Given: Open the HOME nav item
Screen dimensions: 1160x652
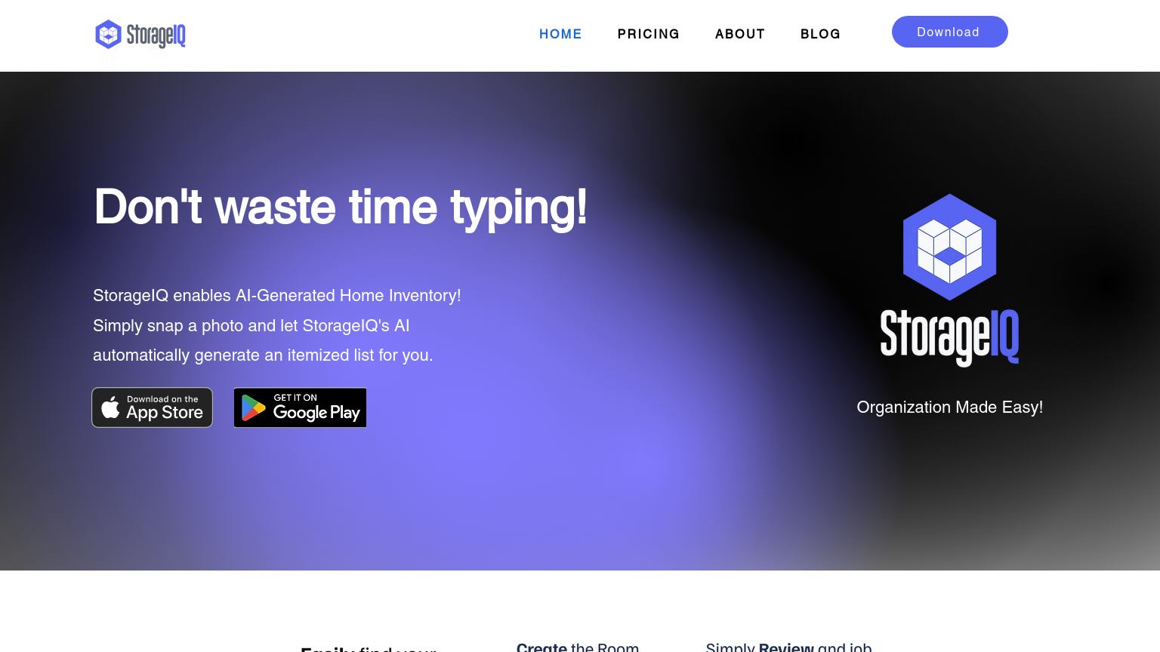Looking at the screenshot, I should tap(560, 34).
